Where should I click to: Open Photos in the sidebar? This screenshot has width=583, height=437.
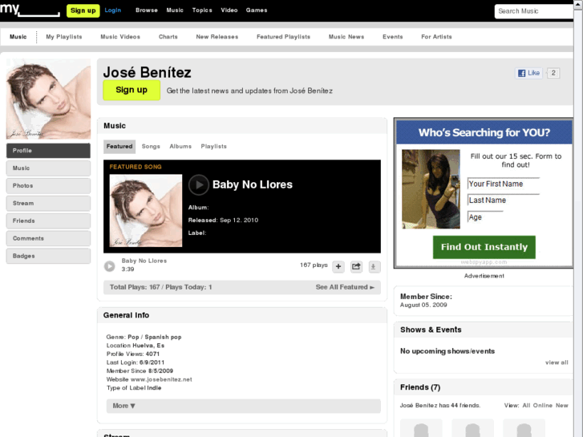click(x=48, y=185)
